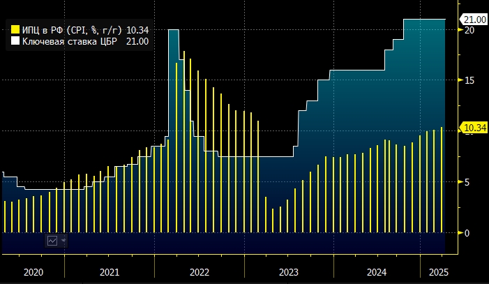Image resolution: width=489 pixels, height=284 pixels.
Task: Click the 2022 label on the time axis
Action: 200,273
